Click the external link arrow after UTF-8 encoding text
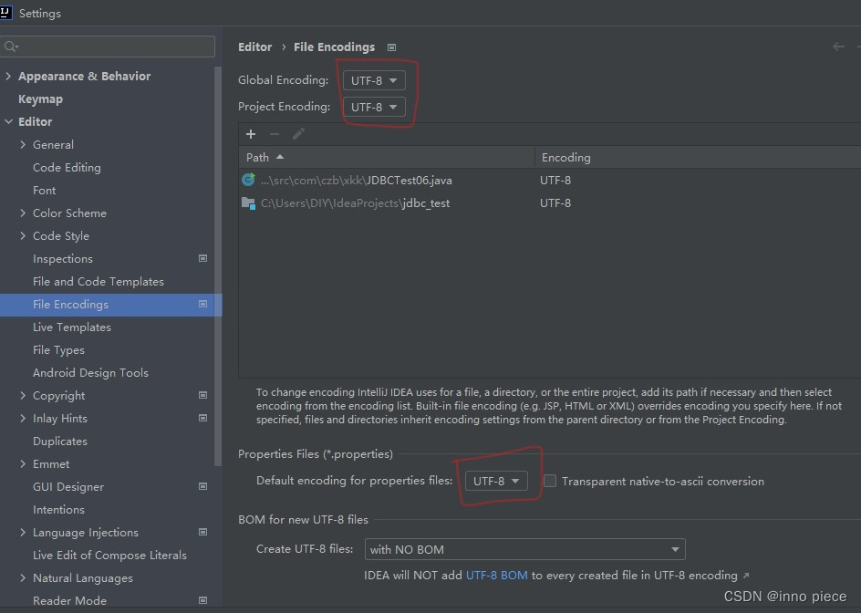Image resolution: width=861 pixels, height=613 pixels. 746,576
